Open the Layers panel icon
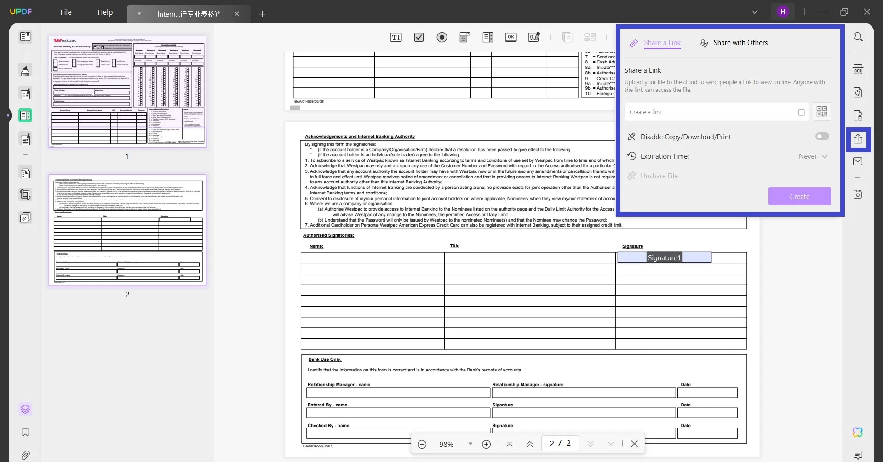The width and height of the screenshot is (883, 462). (x=25, y=409)
